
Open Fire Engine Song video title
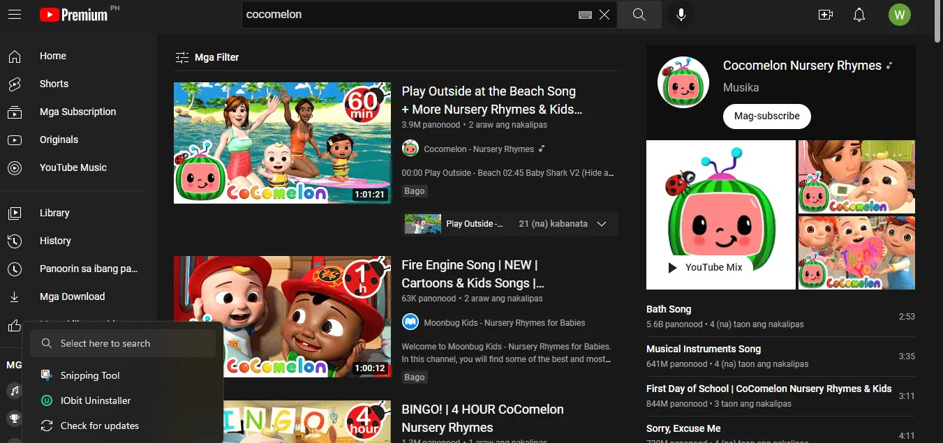[473, 273]
